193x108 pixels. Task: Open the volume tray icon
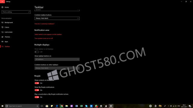pos(176,106)
